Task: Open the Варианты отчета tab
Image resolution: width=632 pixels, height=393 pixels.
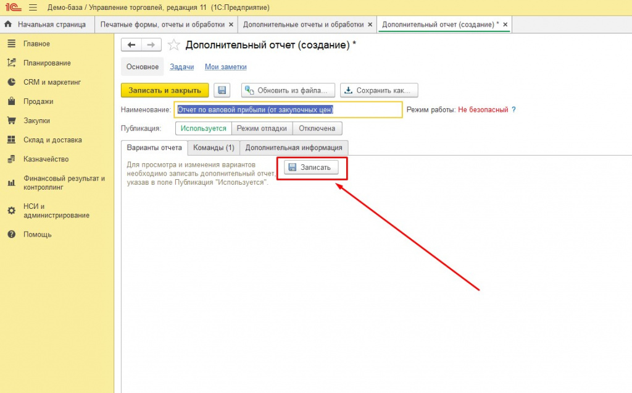Action: point(154,148)
